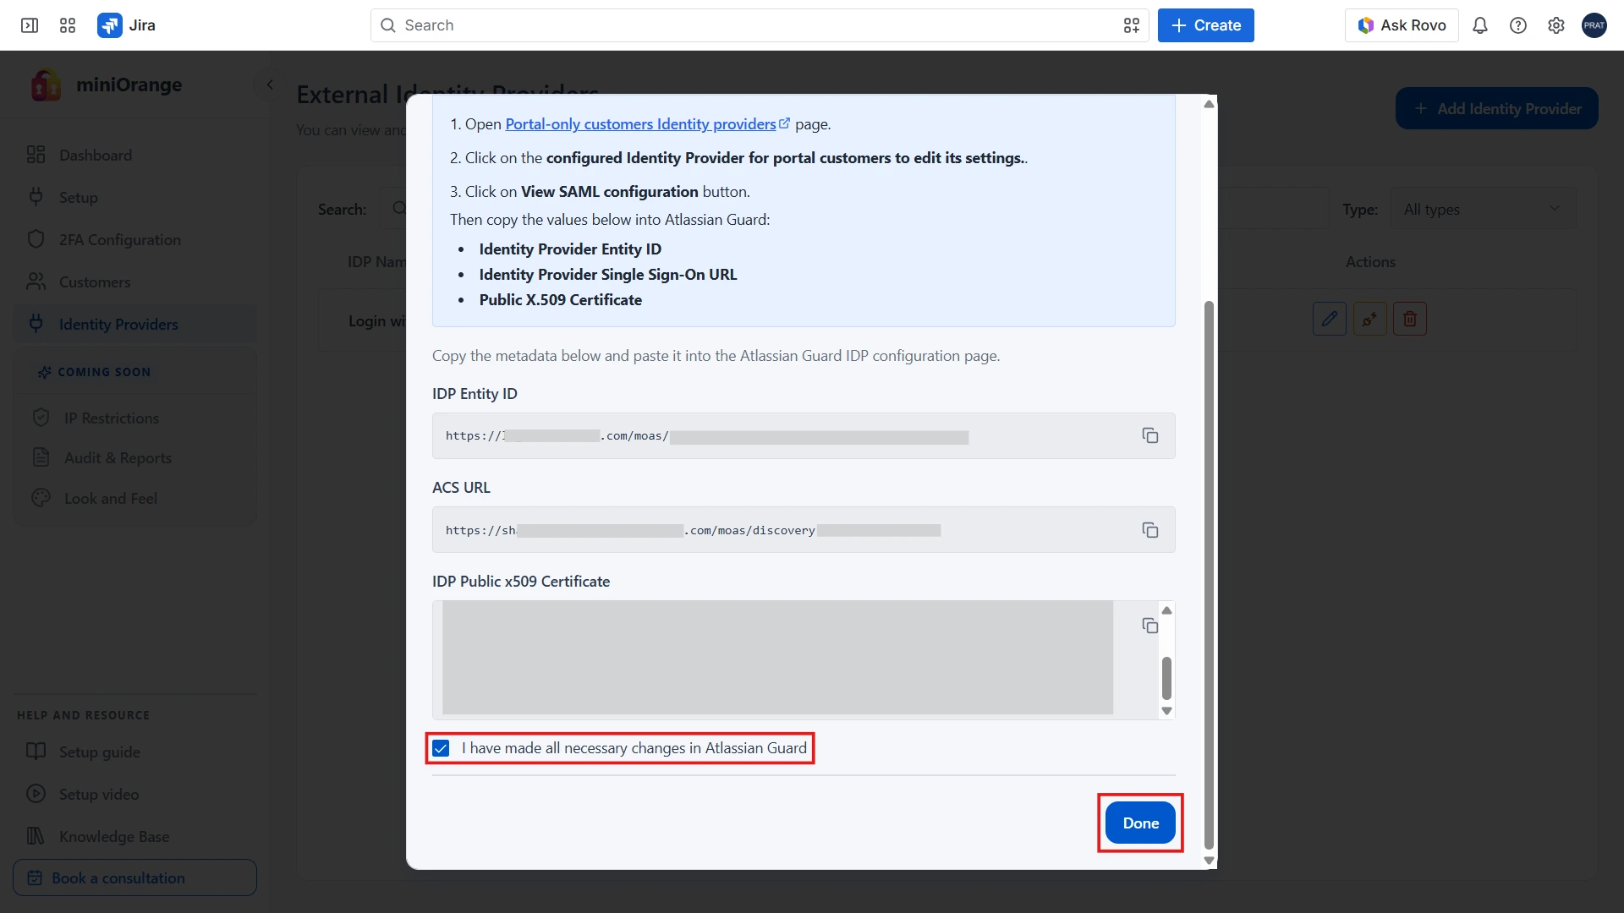Viewport: 1624px width, 913px height.
Task: Click Add Identity Provider button
Action: pyautogui.click(x=1497, y=108)
